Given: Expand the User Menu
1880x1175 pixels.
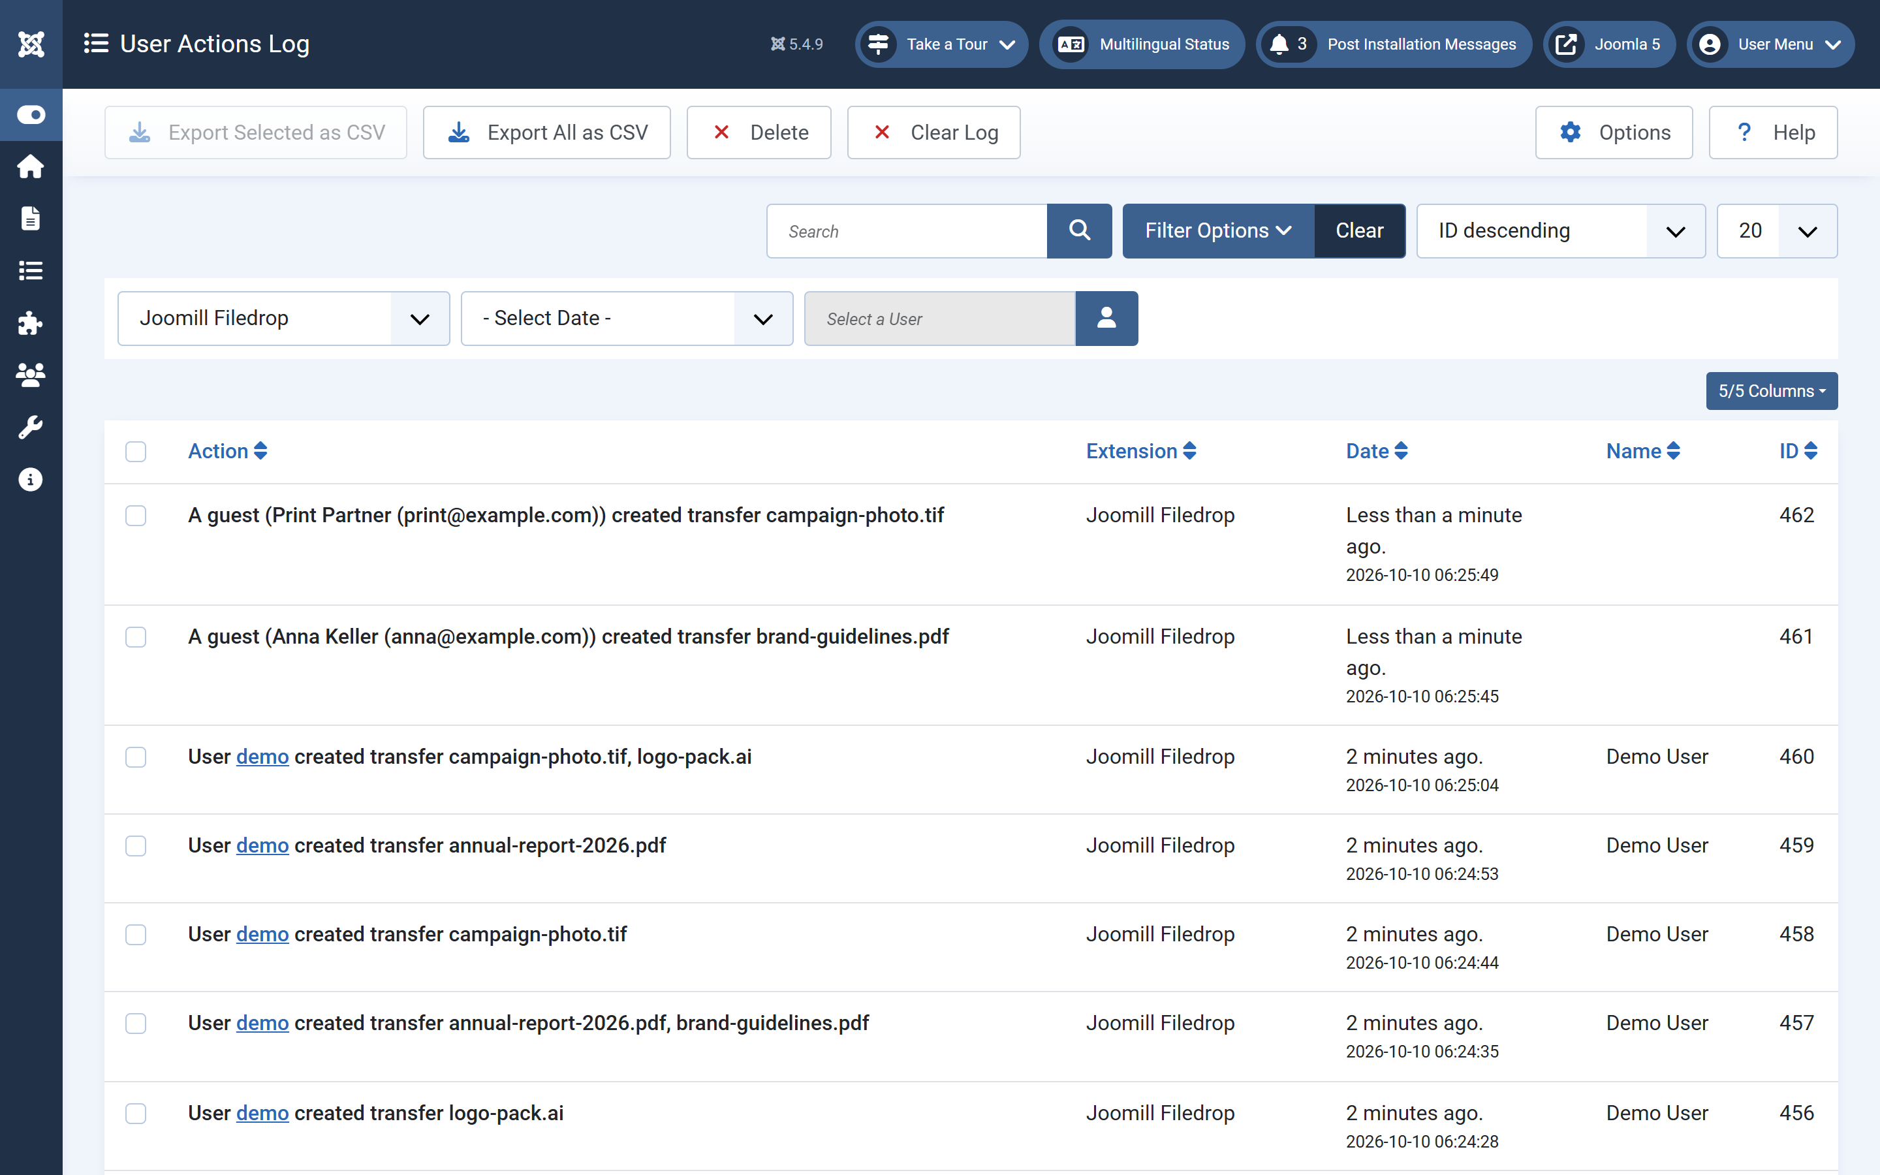Looking at the screenshot, I should [x=1770, y=44].
